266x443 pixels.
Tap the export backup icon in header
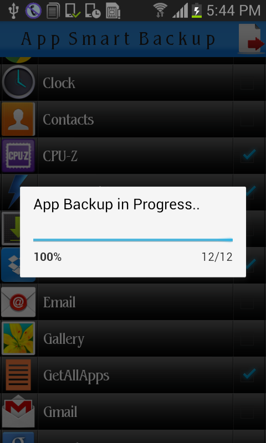pos(251,39)
